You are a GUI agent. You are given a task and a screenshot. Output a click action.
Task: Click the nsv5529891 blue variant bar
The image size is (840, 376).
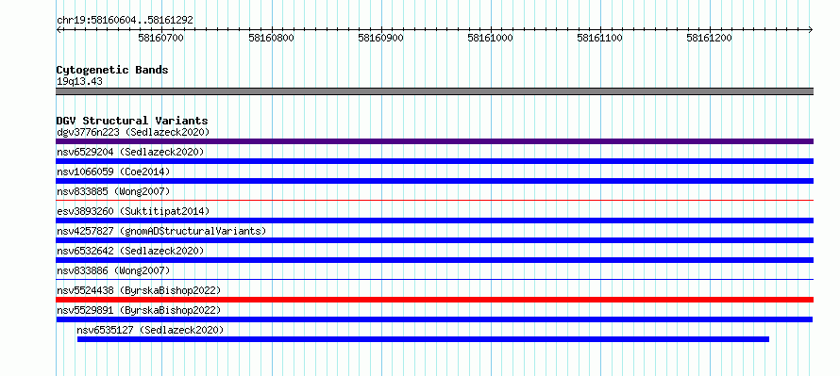[x=434, y=319]
